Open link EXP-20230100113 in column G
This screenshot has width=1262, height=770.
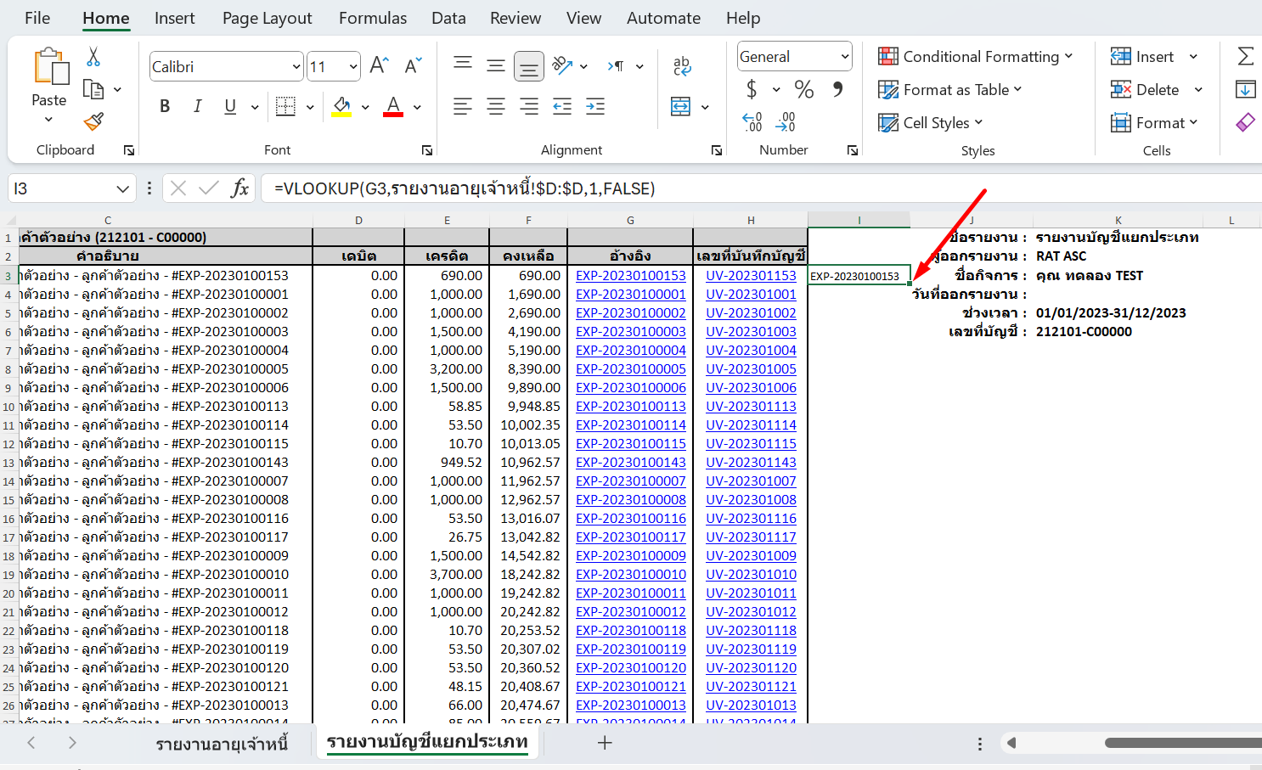pyautogui.click(x=630, y=406)
